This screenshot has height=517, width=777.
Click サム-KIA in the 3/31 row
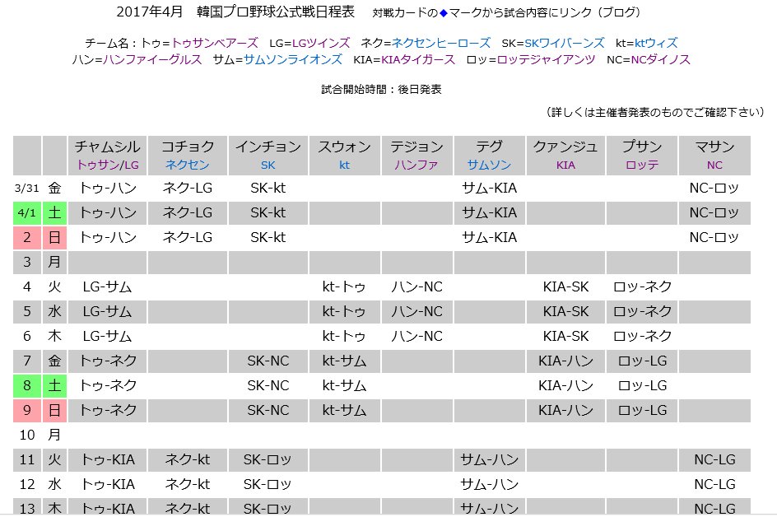click(x=489, y=188)
